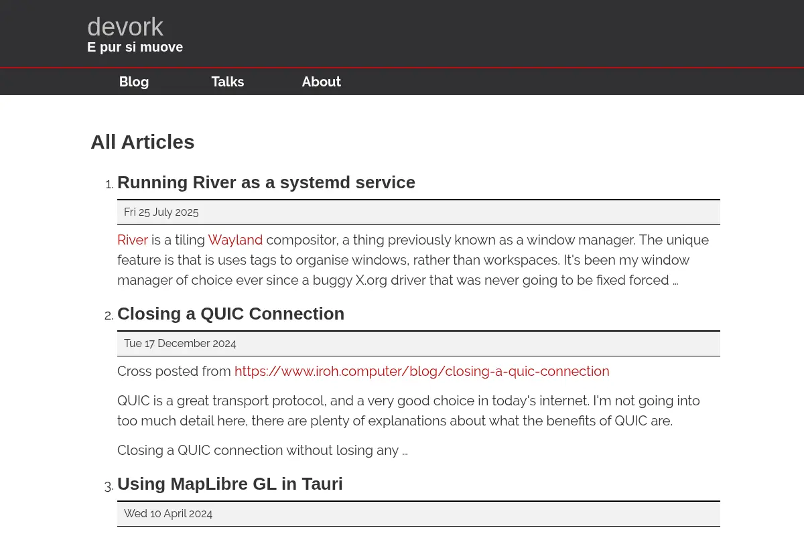This screenshot has height=536, width=804.
Task: Open the Blog navigation item
Action: coord(134,82)
